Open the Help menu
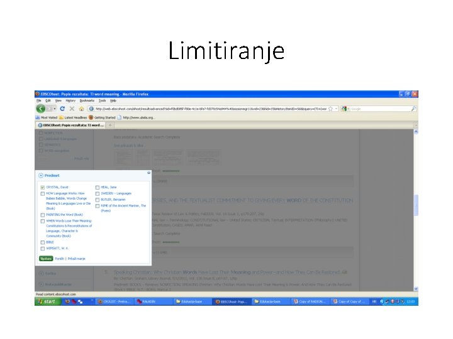This screenshot has width=453, height=339. 113,100
